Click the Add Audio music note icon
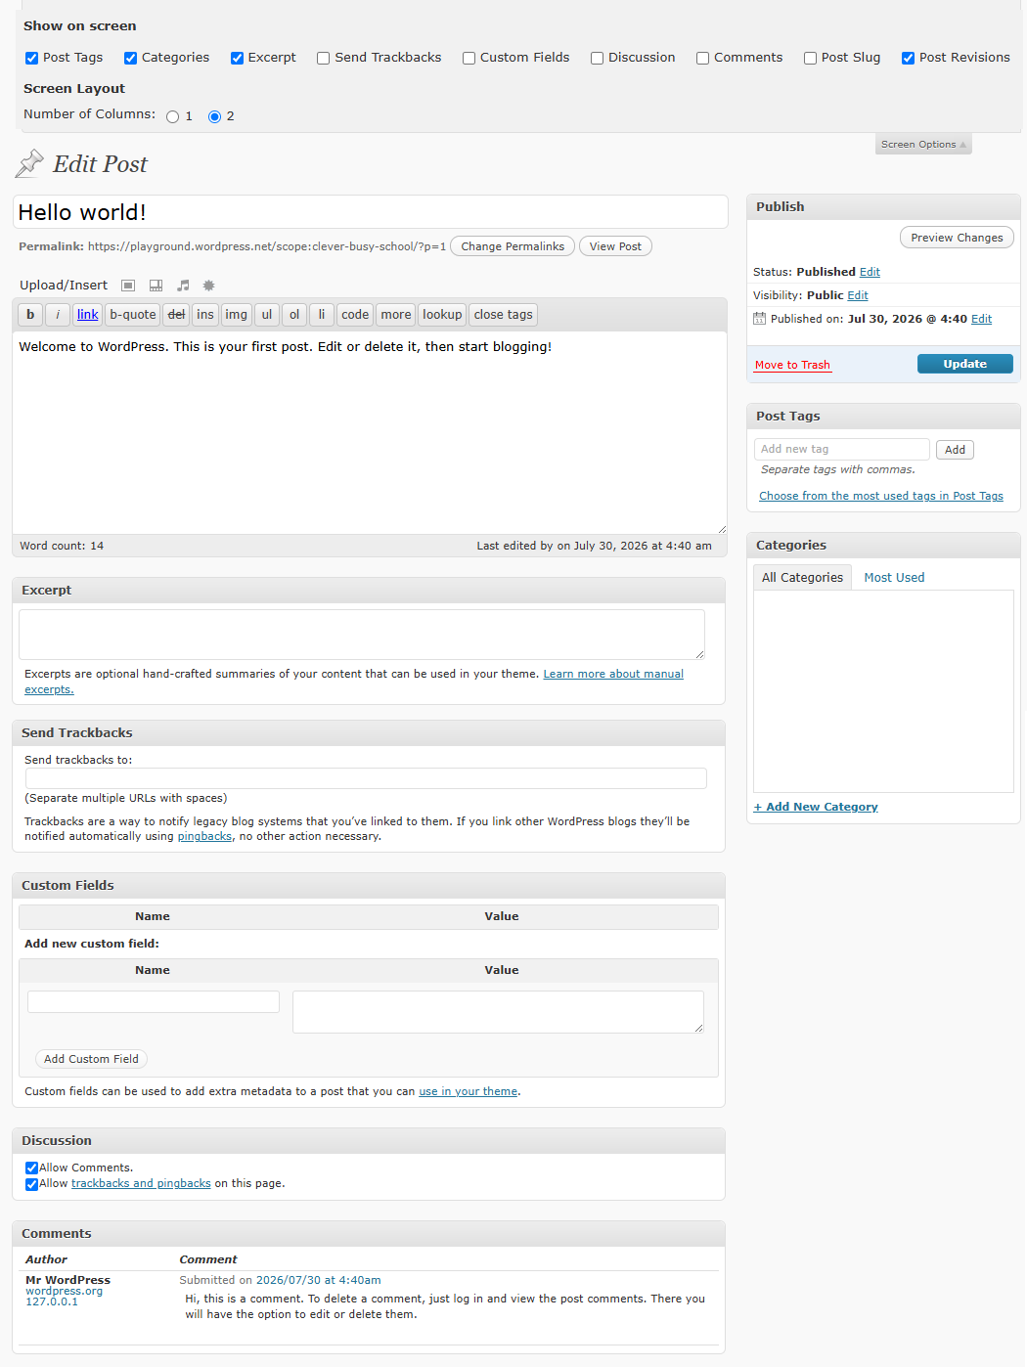 (x=183, y=286)
